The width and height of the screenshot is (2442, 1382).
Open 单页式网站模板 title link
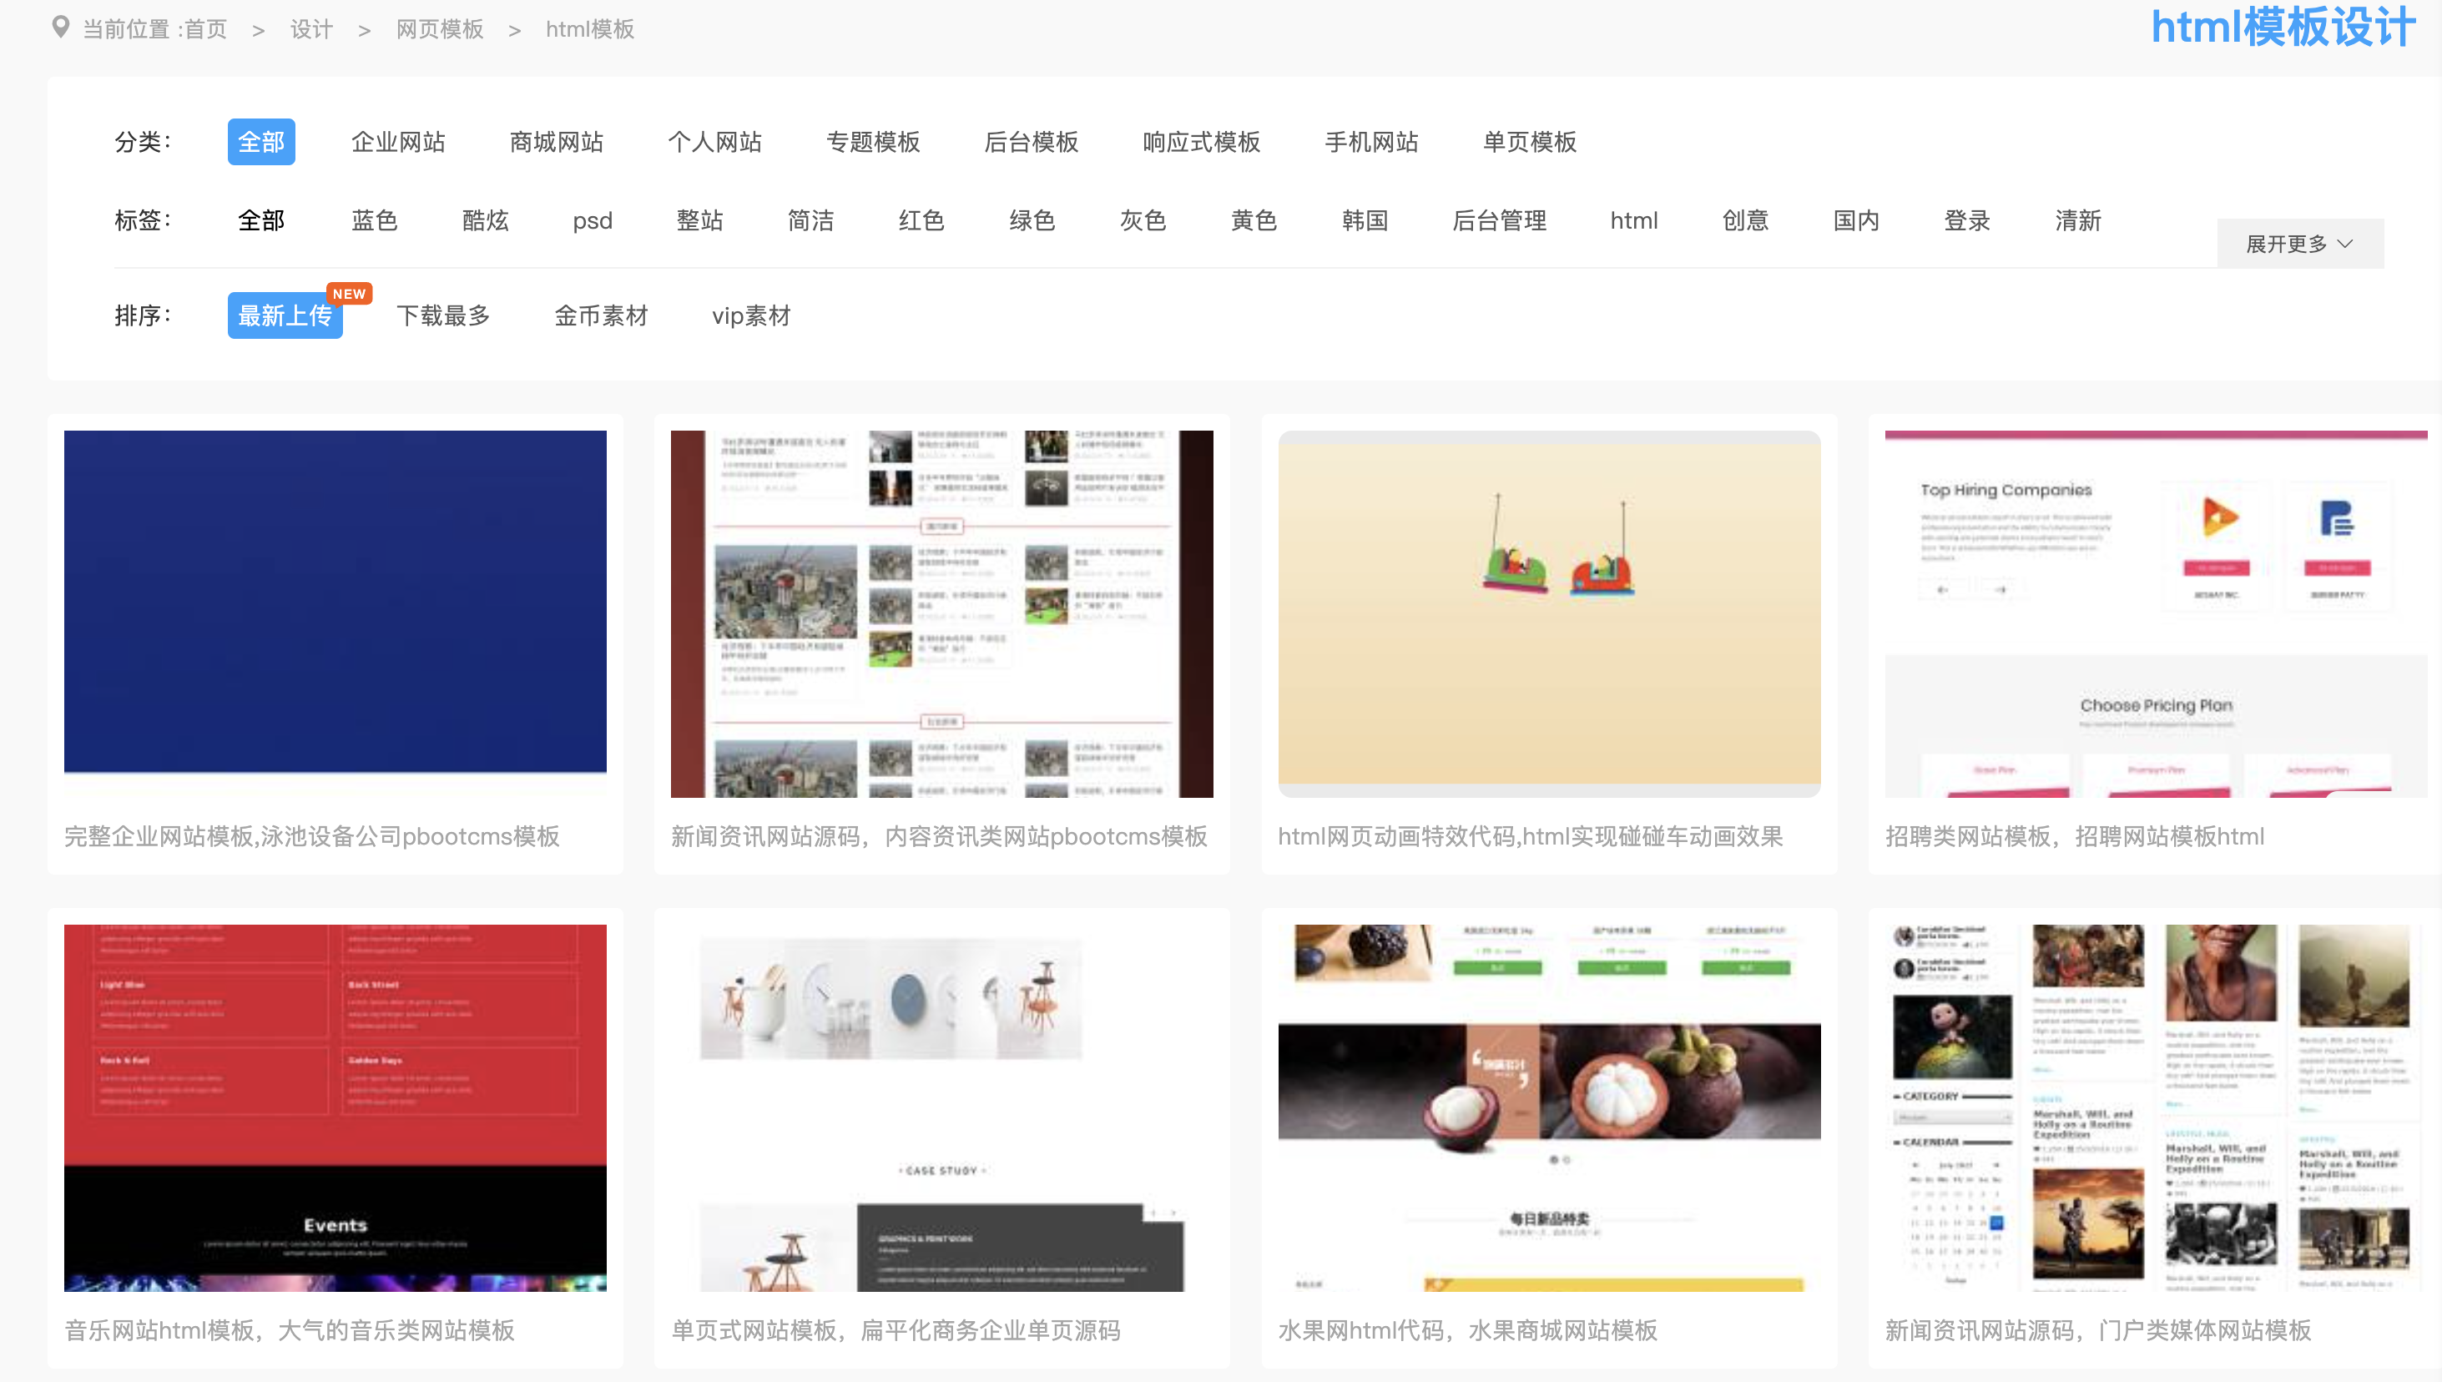(895, 1329)
